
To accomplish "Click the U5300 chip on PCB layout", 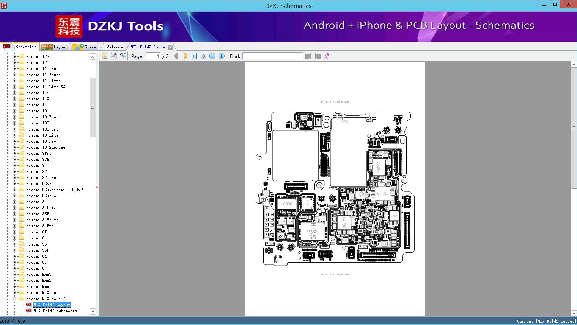I will [x=378, y=167].
